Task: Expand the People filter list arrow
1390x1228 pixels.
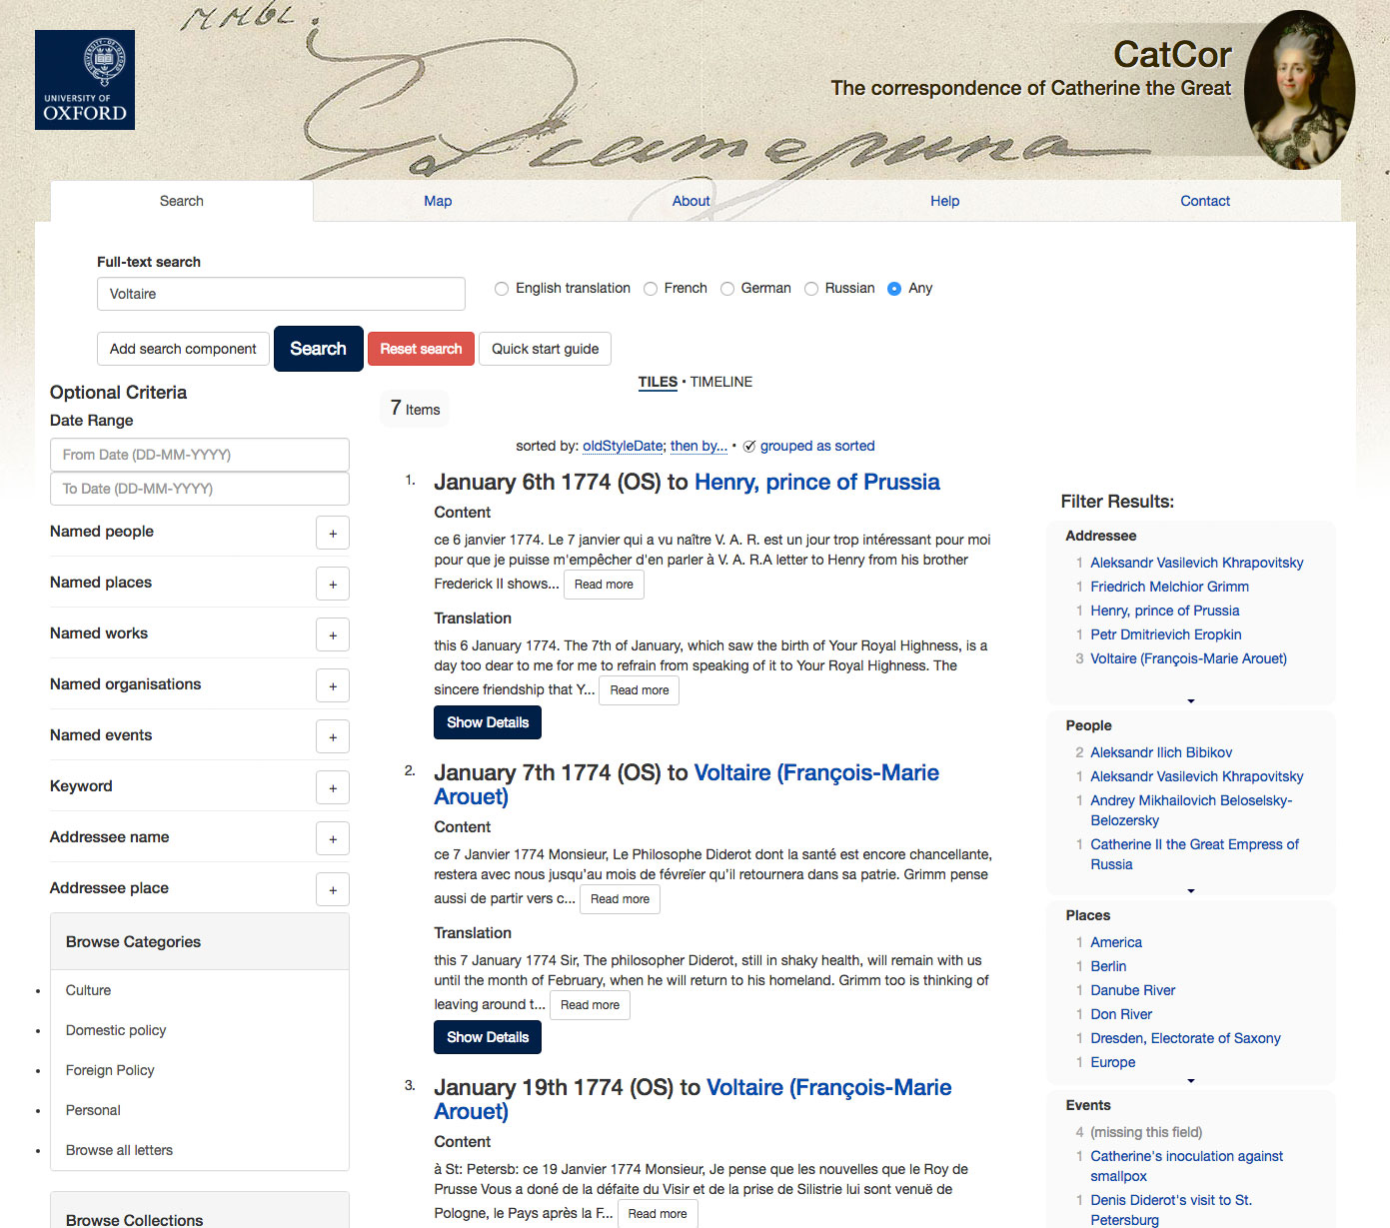Action: pos(1190,890)
